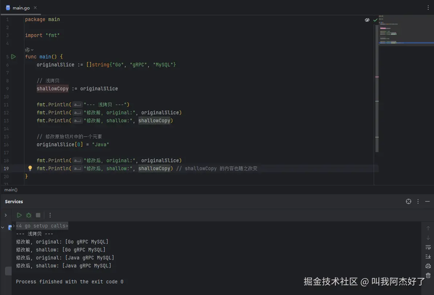This screenshot has width=434, height=295.
Task: Stop the running process
Action: [x=38, y=215]
